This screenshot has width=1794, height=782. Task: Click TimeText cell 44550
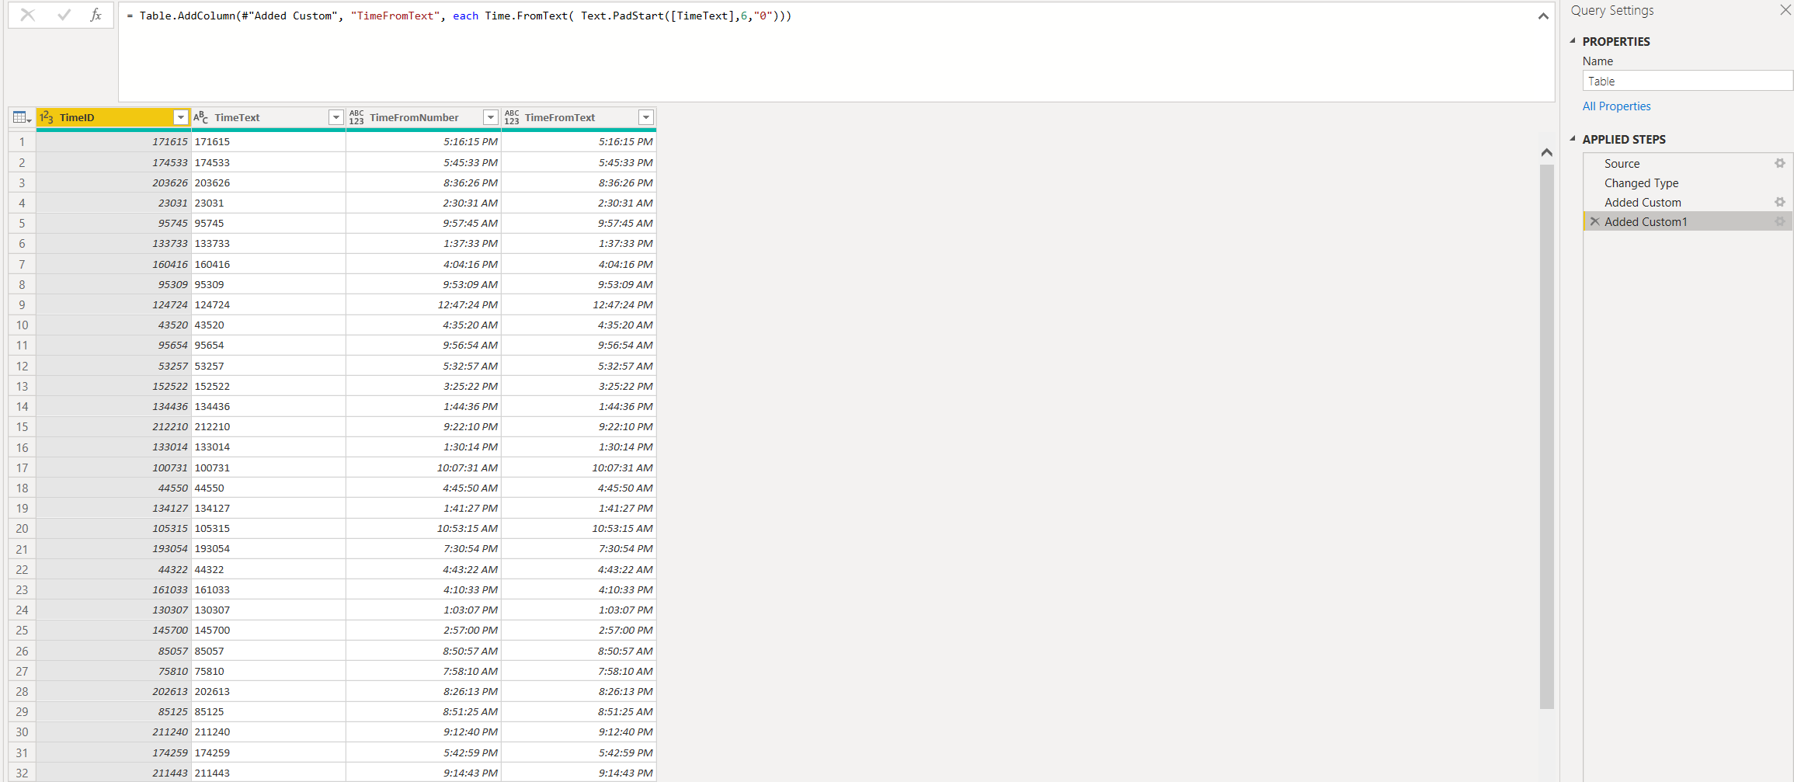[268, 488]
